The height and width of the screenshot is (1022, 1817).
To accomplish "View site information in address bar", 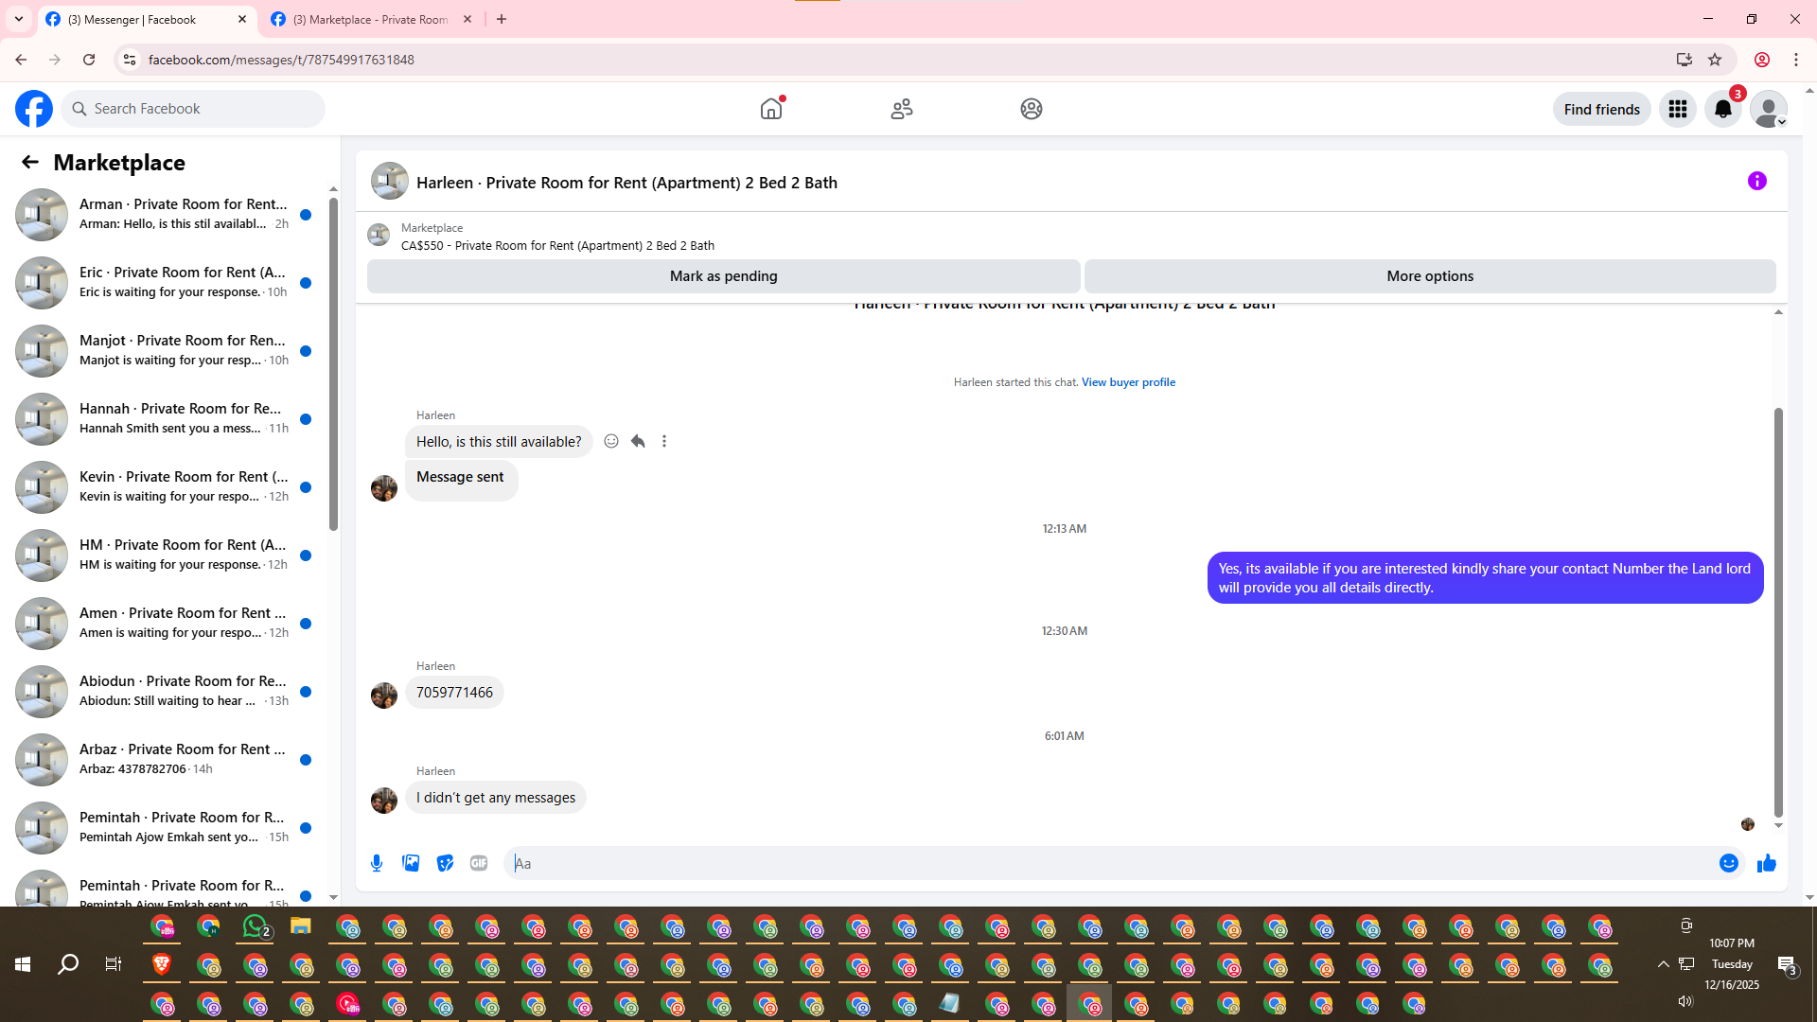I will (x=130, y=60).
